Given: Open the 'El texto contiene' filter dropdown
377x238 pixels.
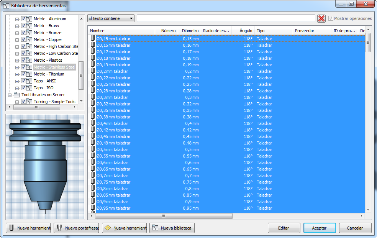Looking at the screenshot, I should 111,18.
